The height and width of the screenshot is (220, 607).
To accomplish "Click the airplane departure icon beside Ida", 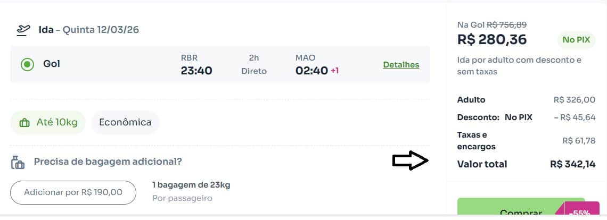I will coord(23,30).
